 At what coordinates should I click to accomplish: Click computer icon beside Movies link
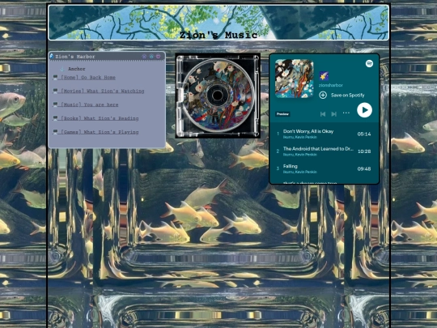click(x=56, y=91)
